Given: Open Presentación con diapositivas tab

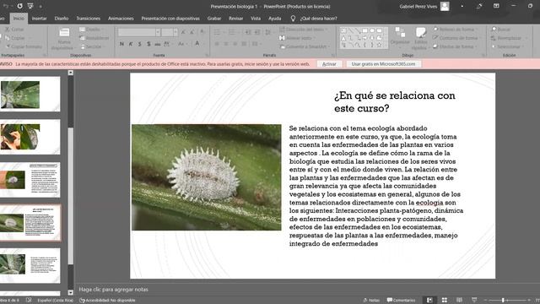Looking at the screenshot, I should click(170, 19).
